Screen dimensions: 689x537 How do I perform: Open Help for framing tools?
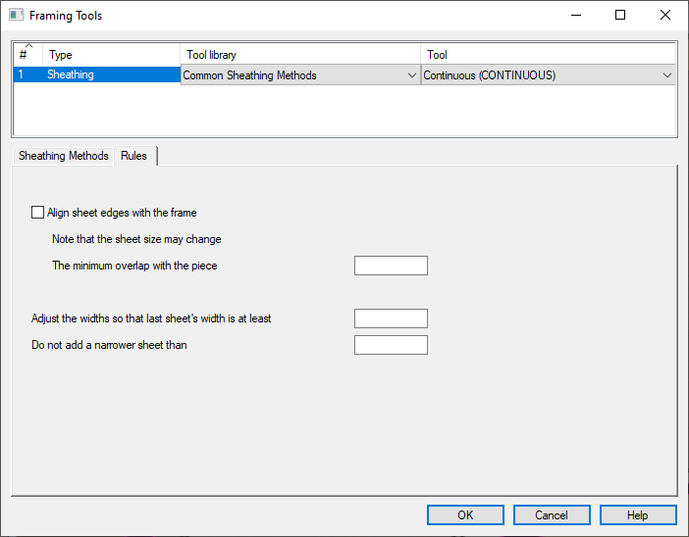click(x=638, y=515)
